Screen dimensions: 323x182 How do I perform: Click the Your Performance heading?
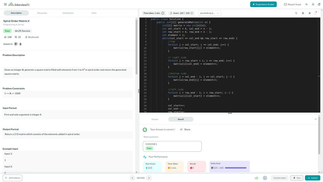158,157
